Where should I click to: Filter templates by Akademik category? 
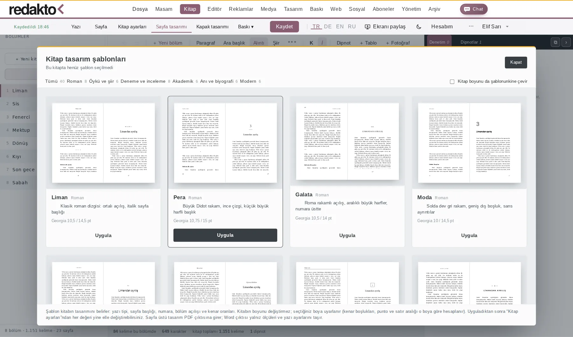pos(185,81)
